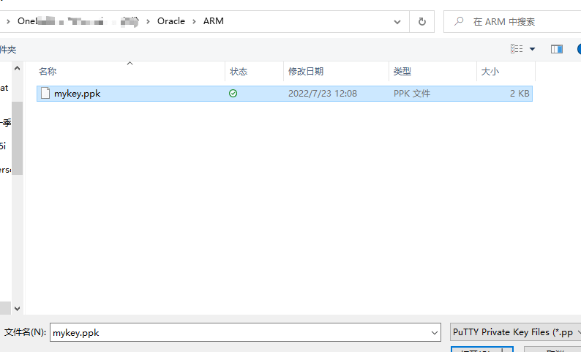Click the ARM breadcrumb segment
The width and height of the screenshot is (581, 352).
point(214,21)
